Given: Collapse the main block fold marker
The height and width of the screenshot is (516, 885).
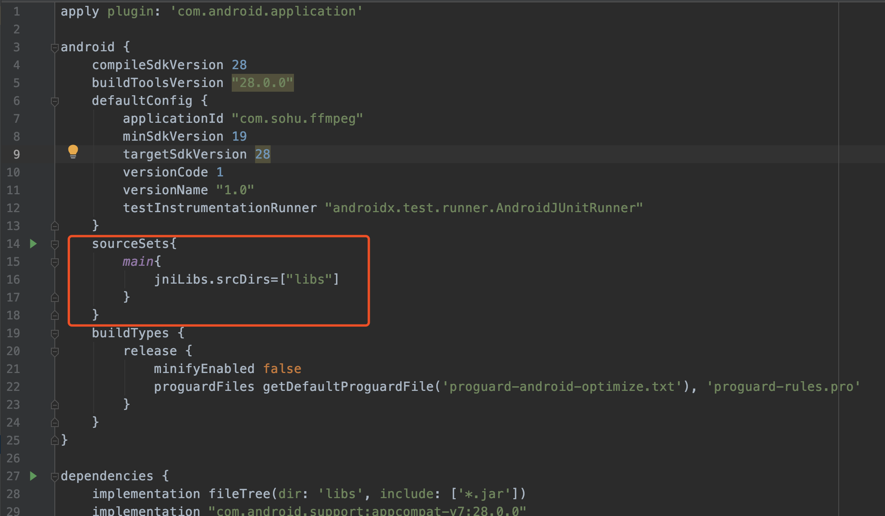Looking at the screenshot, I should 54,261.
